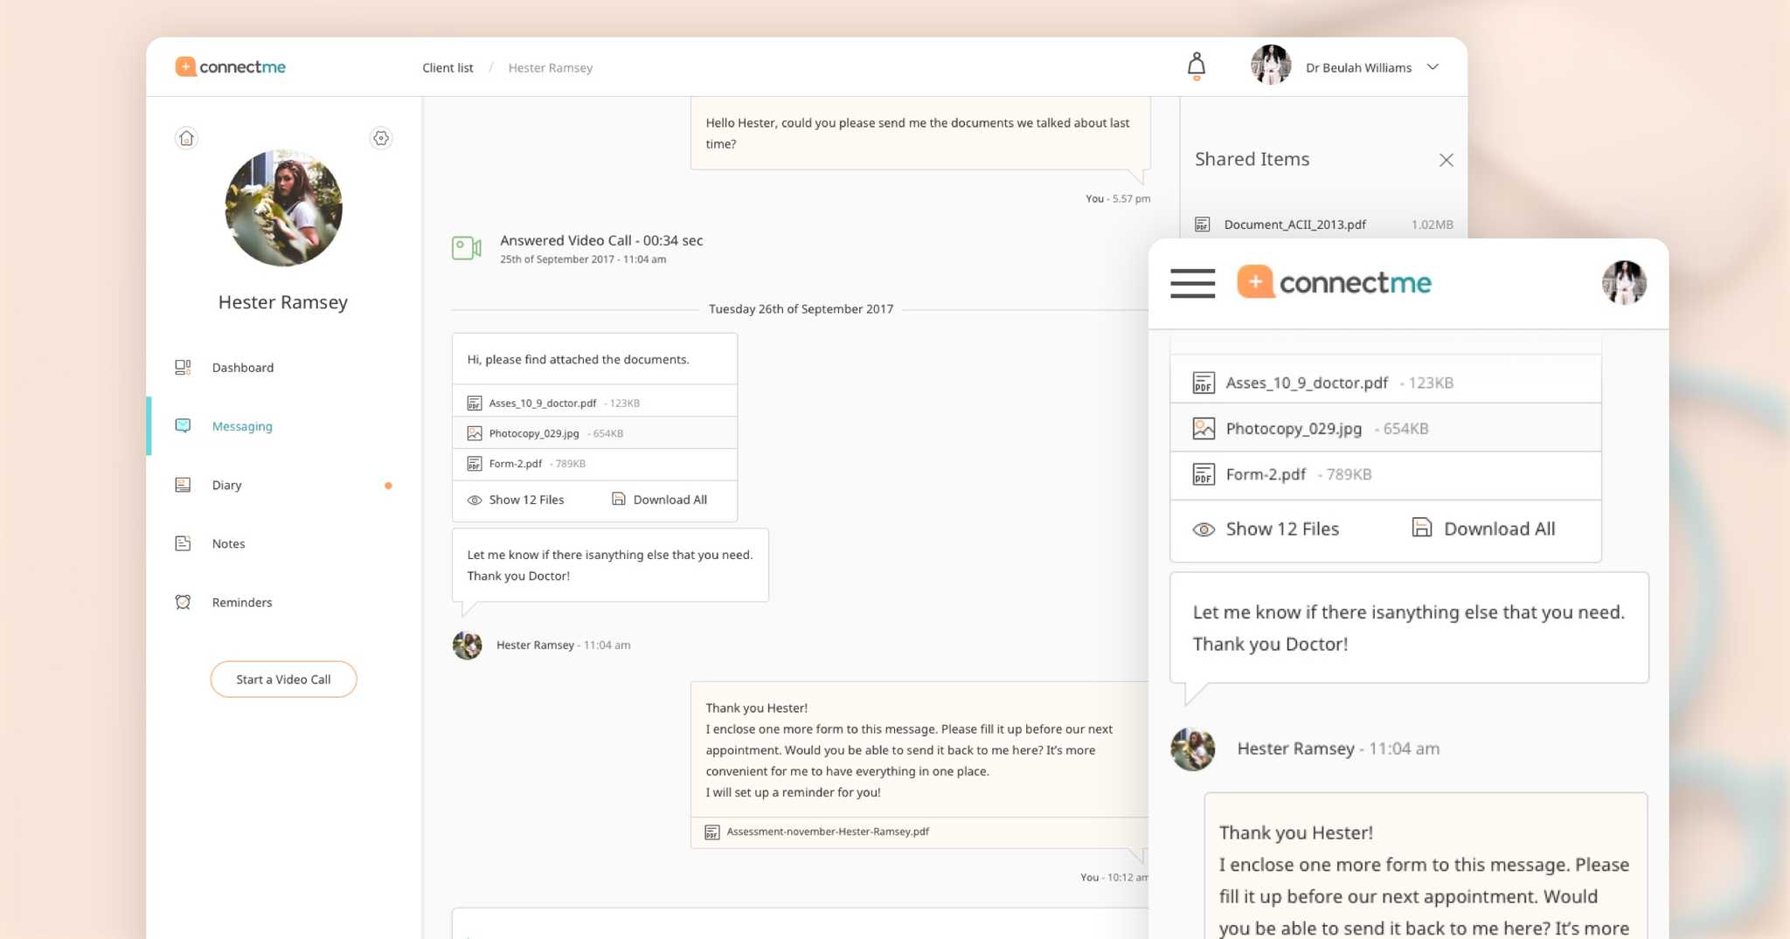Click the PDF icon beside Document_ACII_2013.pdf

[1203, 224]
